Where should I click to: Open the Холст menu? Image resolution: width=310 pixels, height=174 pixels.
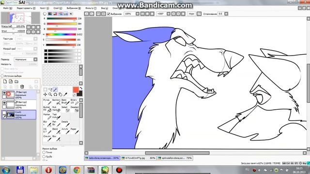click(45, 8)
